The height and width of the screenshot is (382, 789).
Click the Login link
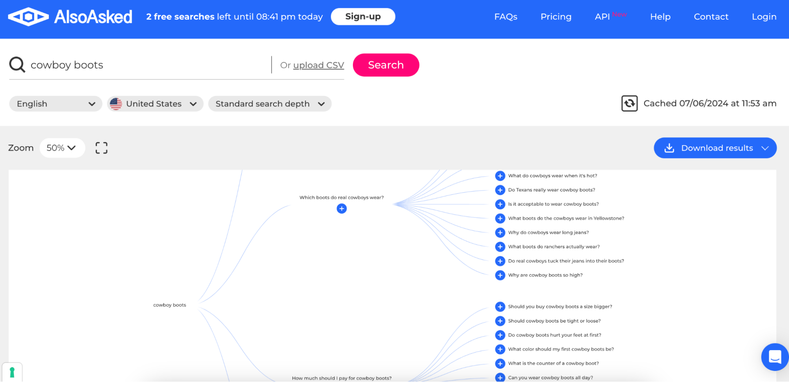tap(764, 17)
